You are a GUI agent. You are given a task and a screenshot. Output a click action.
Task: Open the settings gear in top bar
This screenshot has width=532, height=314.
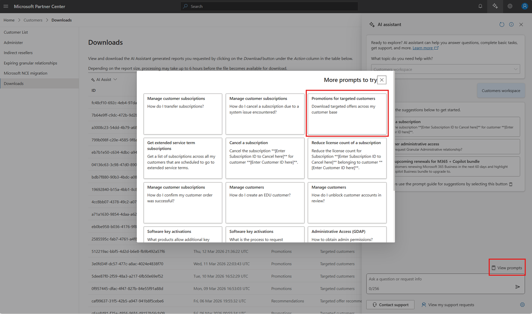[x=510, y=6]
